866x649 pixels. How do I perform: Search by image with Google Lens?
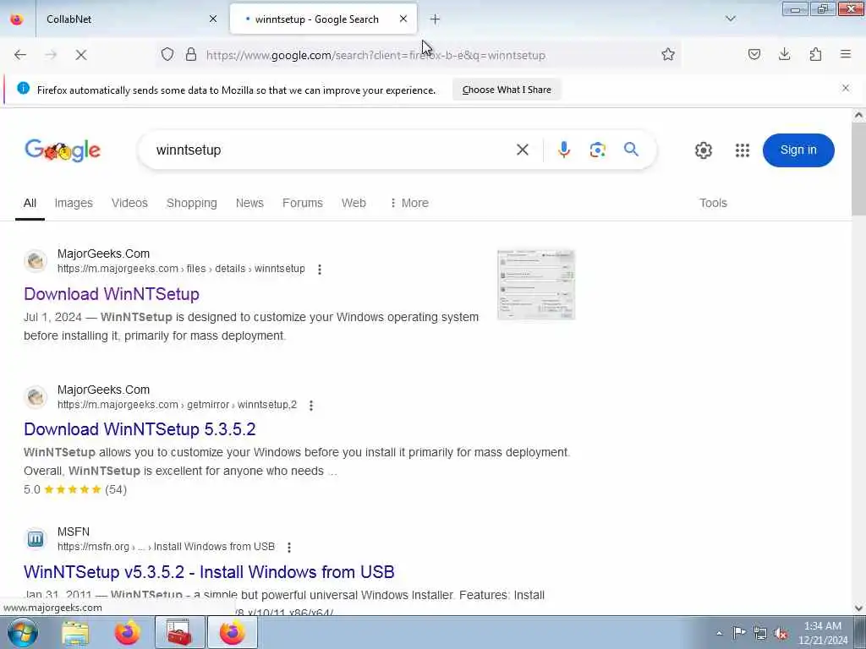coord(598,150)
